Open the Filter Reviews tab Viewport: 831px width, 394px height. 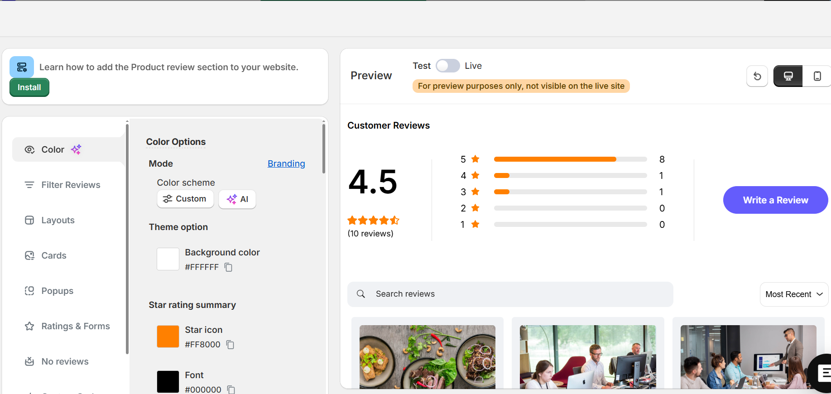tap(70, 185)
